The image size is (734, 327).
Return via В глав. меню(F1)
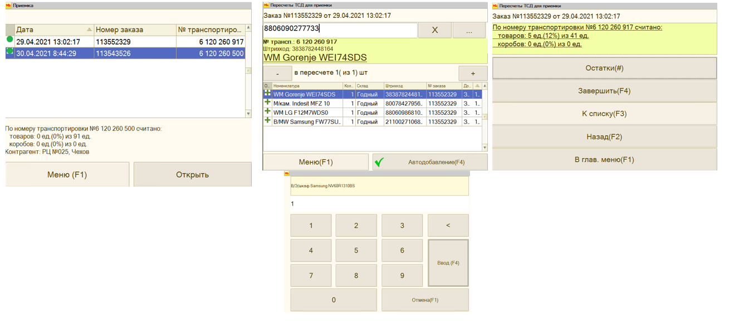(x=604, y=159)
